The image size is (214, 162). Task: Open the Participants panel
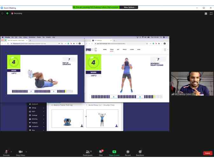(x=88, y=152)
